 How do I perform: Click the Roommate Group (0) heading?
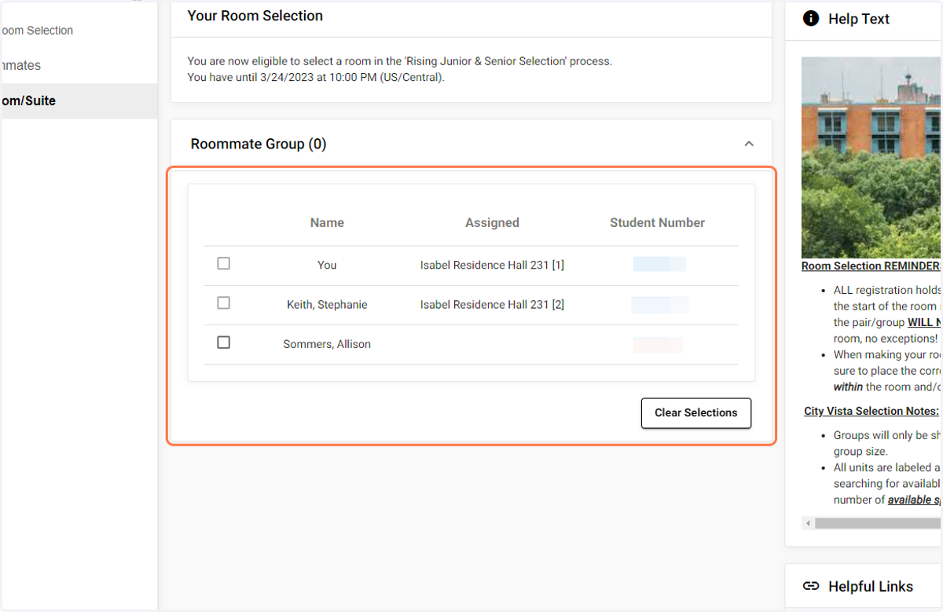(x=259, y=144)
